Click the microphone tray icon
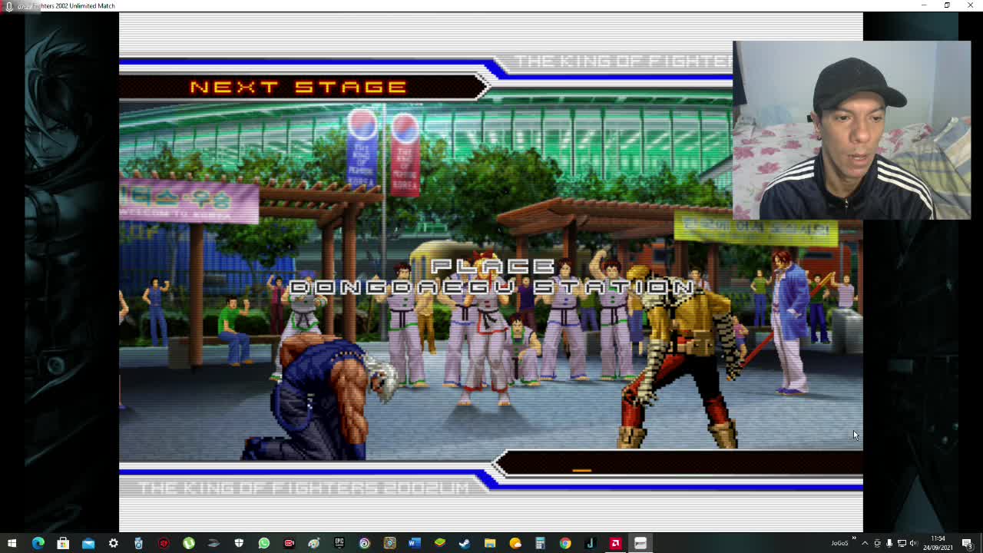Screen dimensions: 983x553 pyautogui.click(x=889, y=543)
